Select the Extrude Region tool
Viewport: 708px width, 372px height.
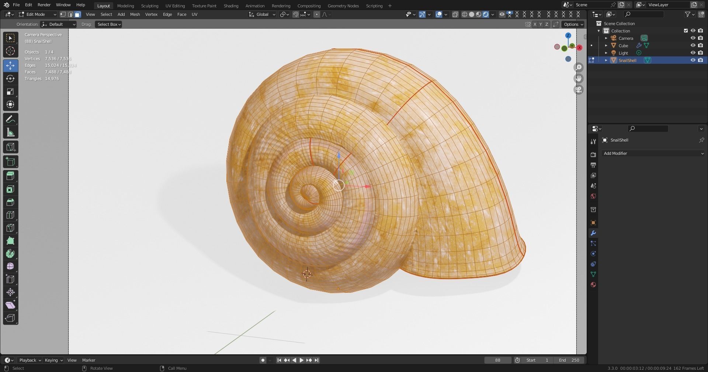tap(10, 176)
